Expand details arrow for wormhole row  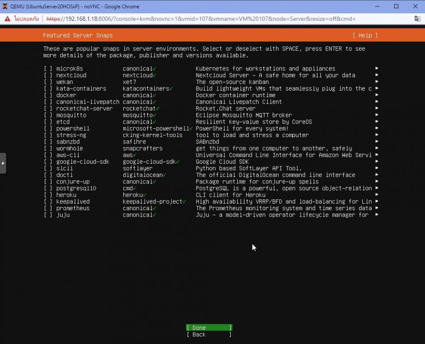[x=376, y=148]
